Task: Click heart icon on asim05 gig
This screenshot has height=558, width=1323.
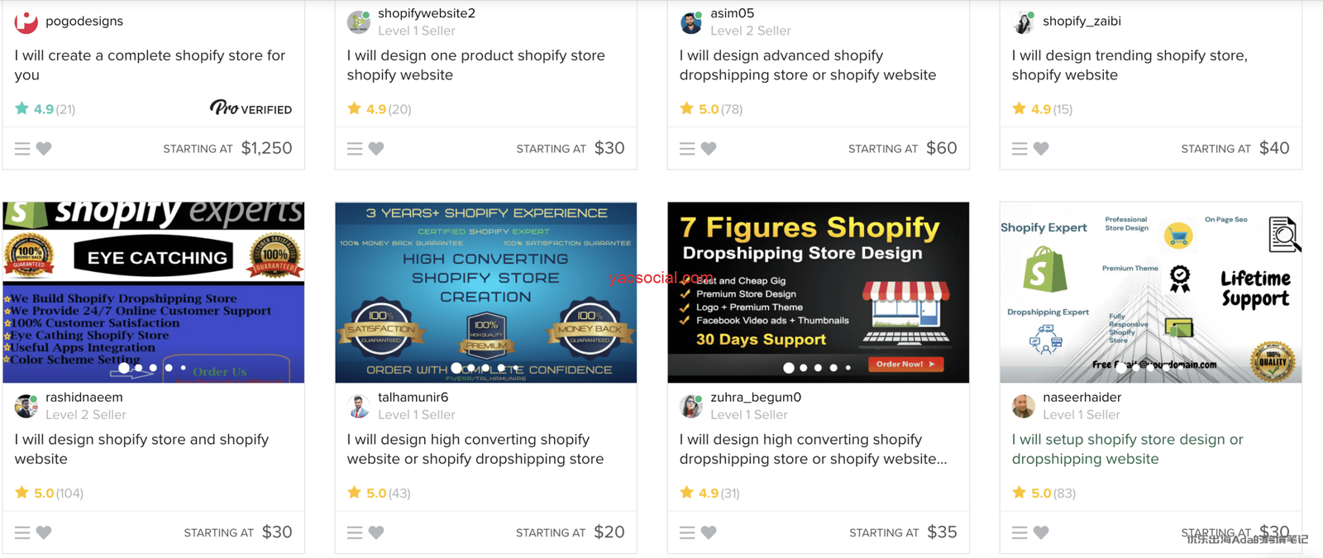Action: click(709, 149)
